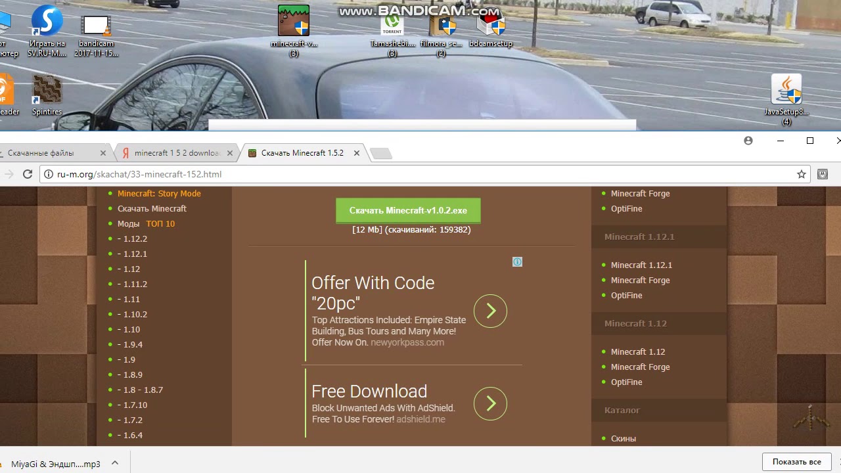Screen dimensions: 841x473
Task: Open Minecraft Forge under Minecraft 1.12 heading
Action: [x=641, y=367]
